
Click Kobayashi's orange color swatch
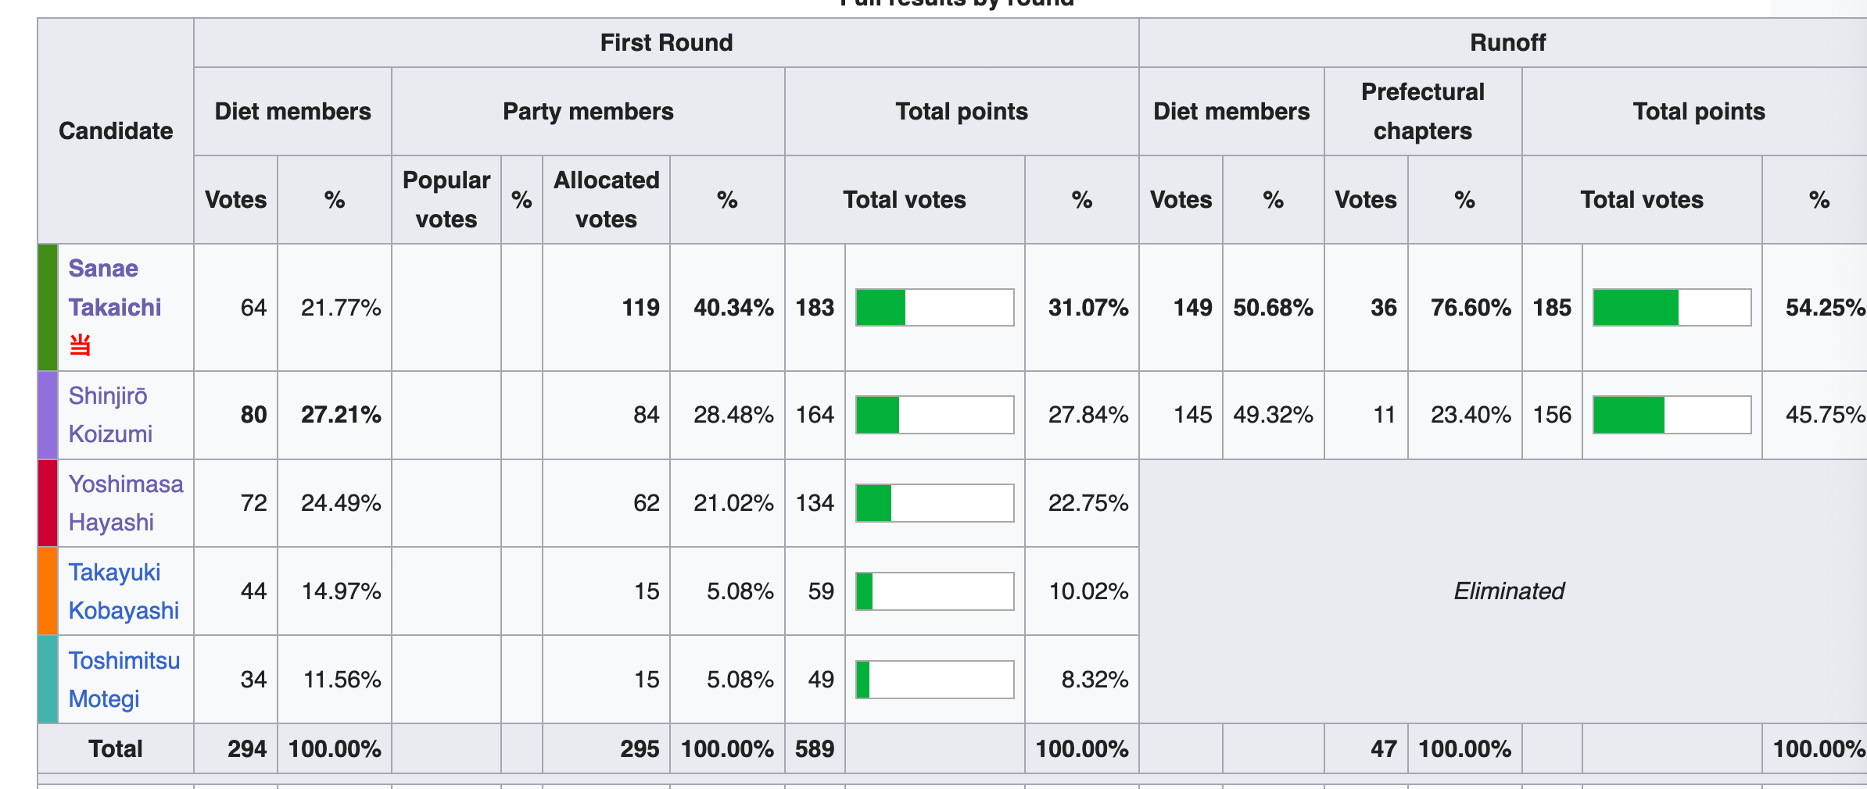click(48, 591)
